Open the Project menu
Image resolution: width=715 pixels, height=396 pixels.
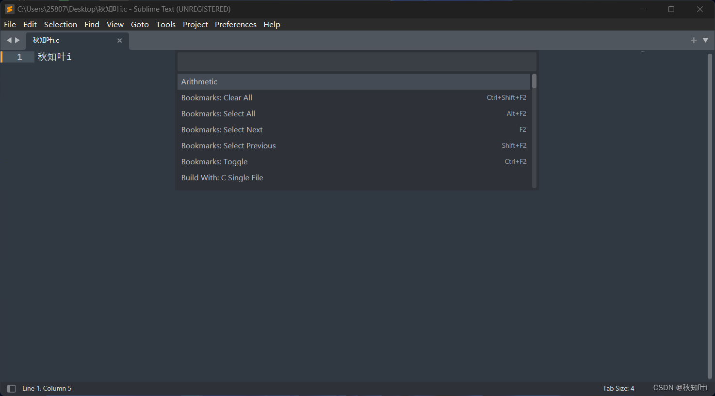point(195,24)
